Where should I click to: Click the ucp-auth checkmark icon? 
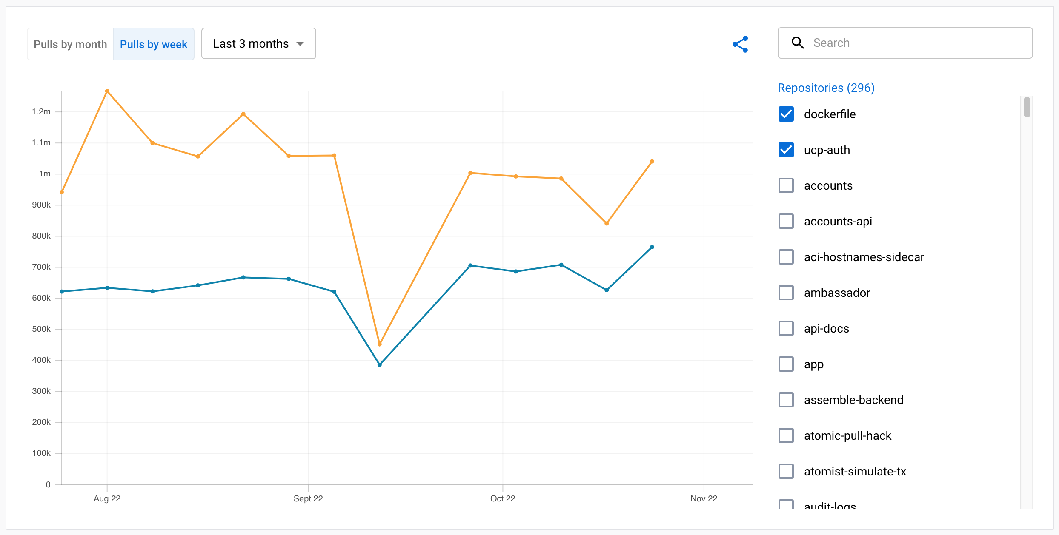coord(786,150)
